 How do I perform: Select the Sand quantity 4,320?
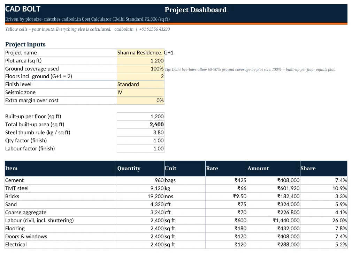point(140,204)
